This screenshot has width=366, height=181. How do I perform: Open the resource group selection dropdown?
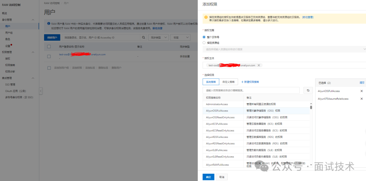(284, 49)
